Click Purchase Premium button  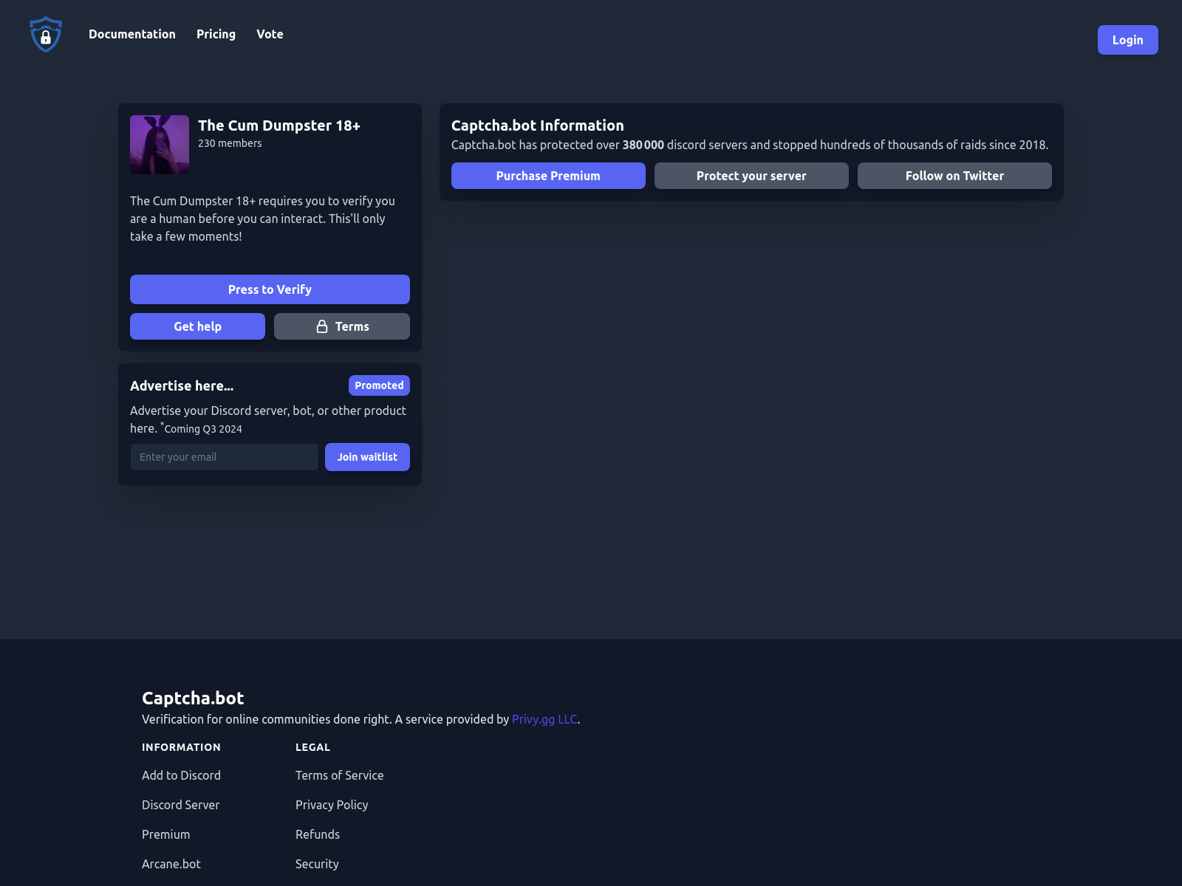coord(548,176)
